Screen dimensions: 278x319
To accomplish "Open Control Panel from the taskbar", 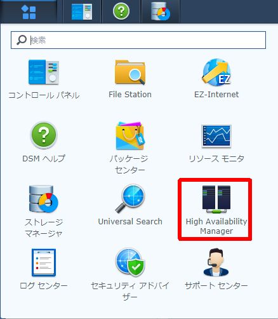I will tap(82, 11).
